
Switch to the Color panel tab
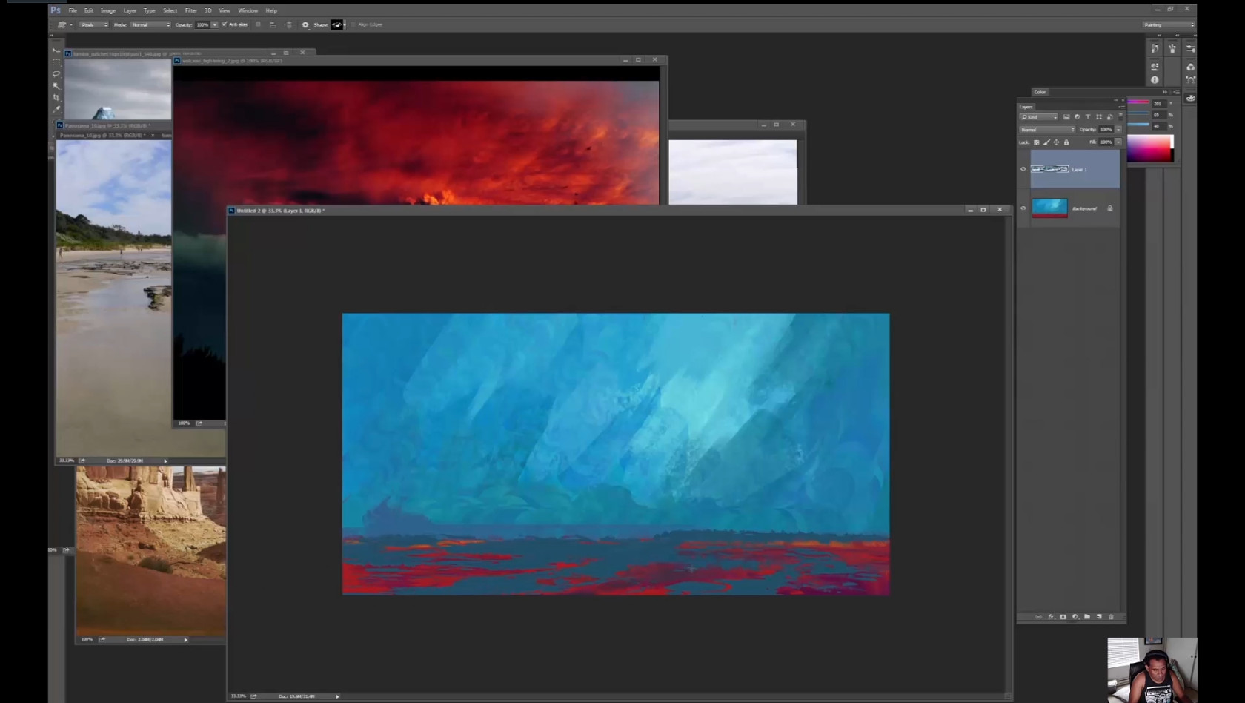[x=1040, y=92]
